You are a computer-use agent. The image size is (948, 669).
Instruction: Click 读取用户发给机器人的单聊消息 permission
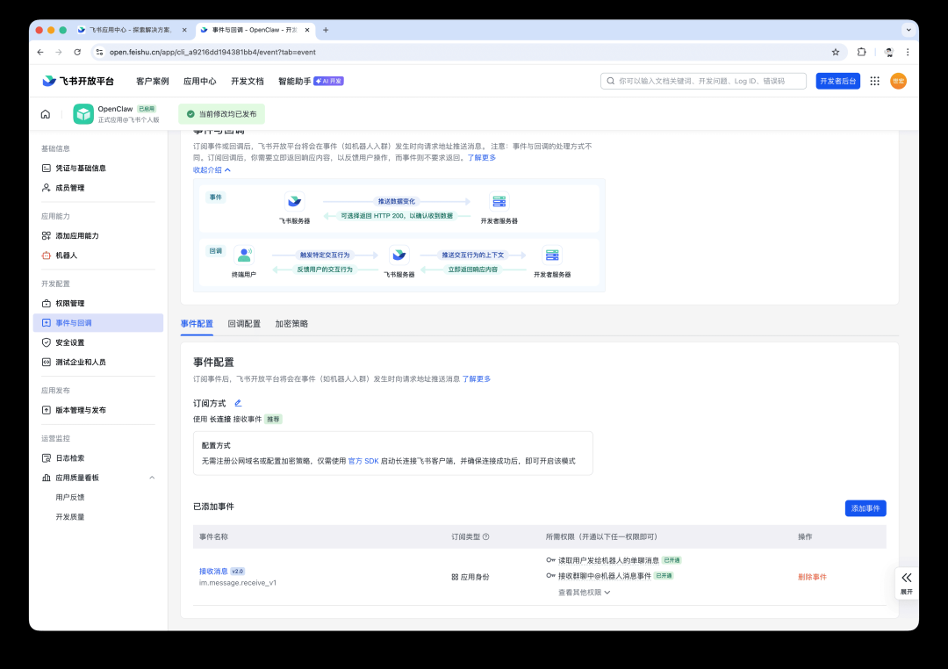pos(608,560)
